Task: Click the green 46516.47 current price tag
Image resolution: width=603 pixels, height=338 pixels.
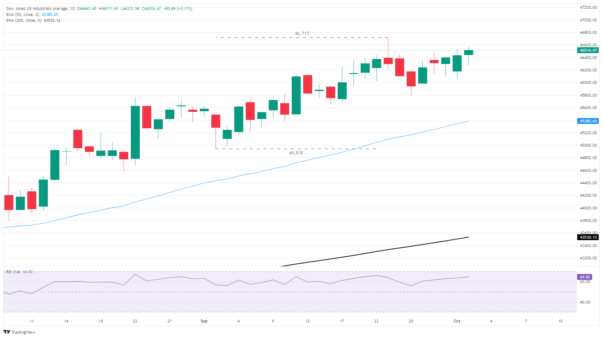Action: (588, 50)
